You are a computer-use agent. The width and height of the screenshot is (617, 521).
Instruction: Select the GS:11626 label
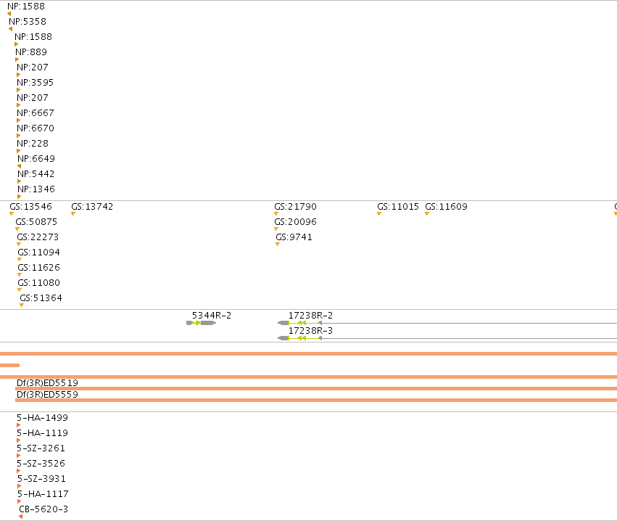coord(39,267)
